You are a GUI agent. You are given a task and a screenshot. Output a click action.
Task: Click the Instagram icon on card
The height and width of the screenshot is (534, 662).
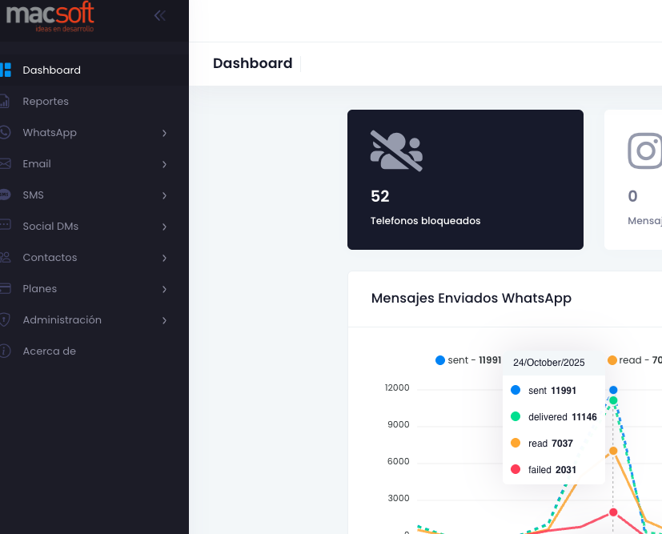pyautogui.click(x=644, y=151)
